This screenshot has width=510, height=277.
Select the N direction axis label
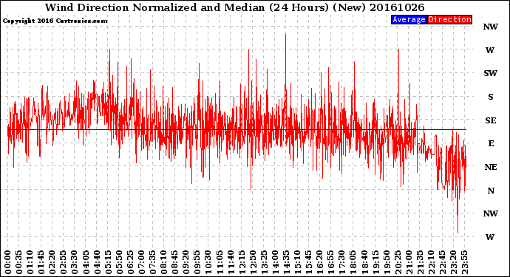pos(491,191)
